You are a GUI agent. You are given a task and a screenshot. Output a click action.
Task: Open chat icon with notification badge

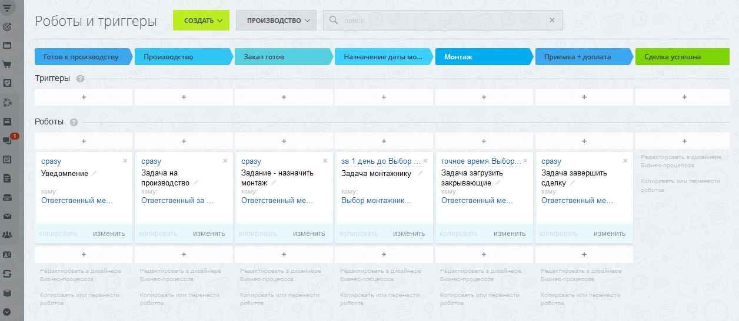tap(8, 140)
